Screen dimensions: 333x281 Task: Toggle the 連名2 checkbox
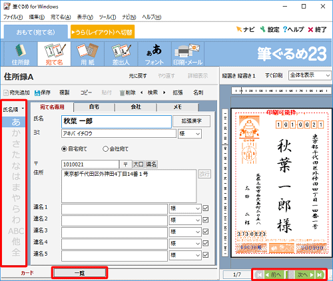coord(206,220)
